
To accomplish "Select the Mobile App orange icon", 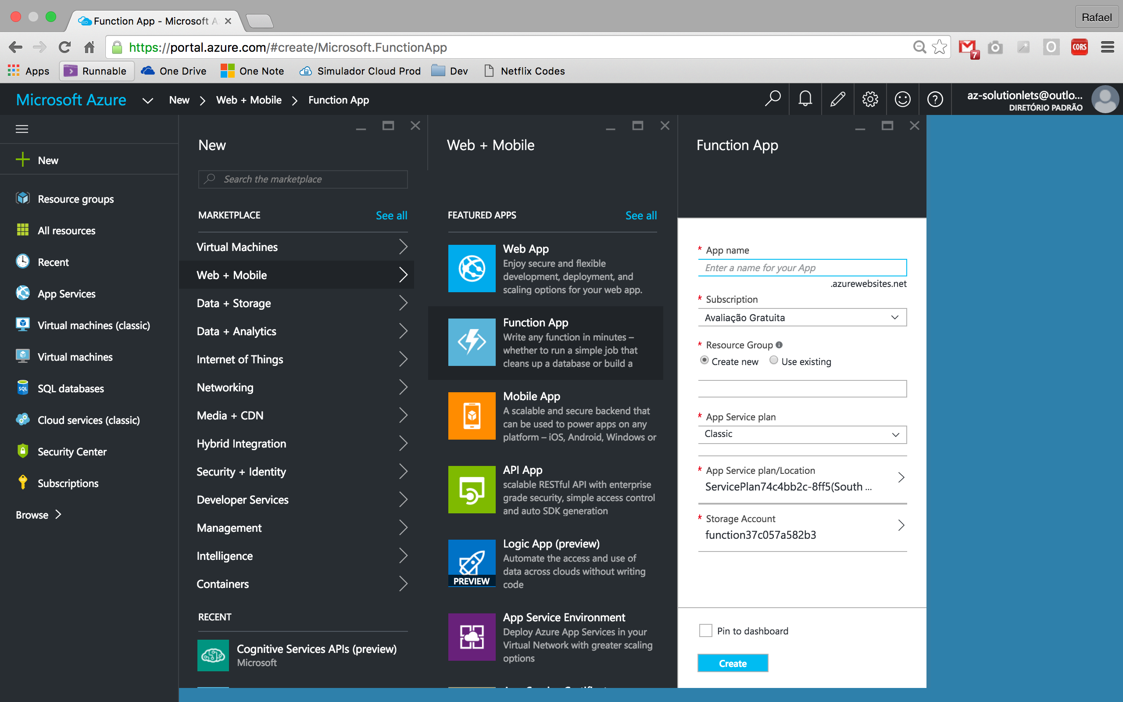I will click(472, 415).
